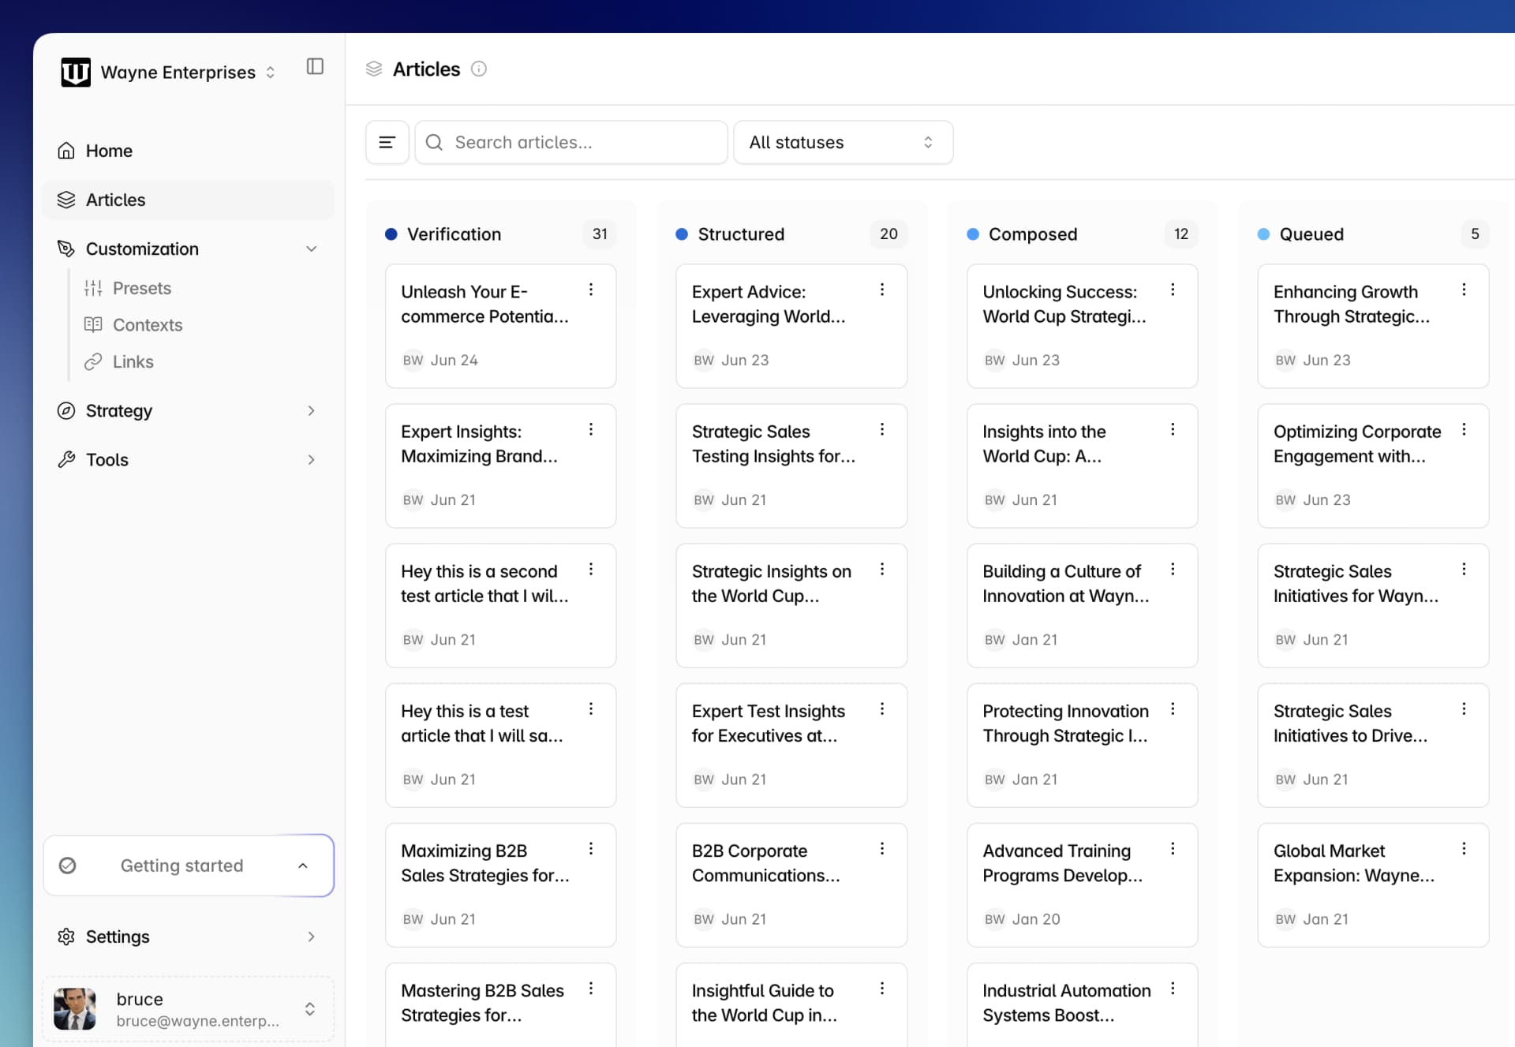Open options for Unleash Your E-commerce card
The image size is (1515, 1047).
(590, 290)
